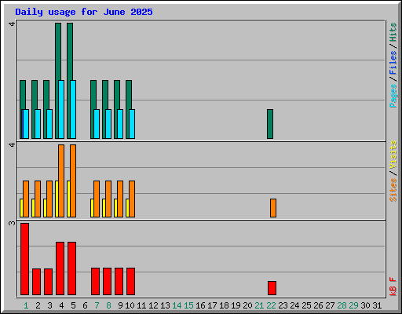Click the cyan pages bar for day 7
The height and width of the screenshot is (314, 402).
97,124
